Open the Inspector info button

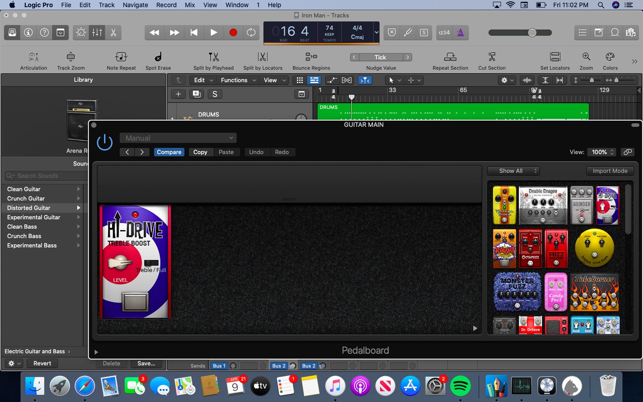click(28, 32)
